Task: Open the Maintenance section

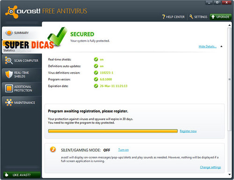Action: [22, 102]
